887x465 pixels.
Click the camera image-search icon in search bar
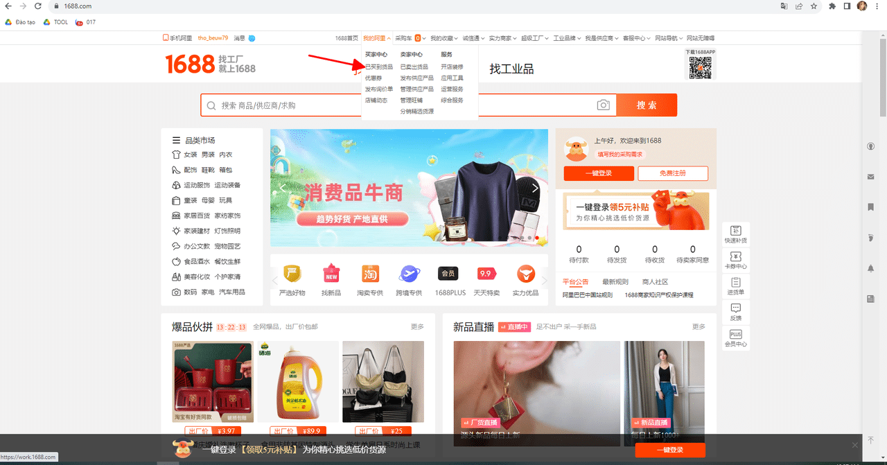604,105
